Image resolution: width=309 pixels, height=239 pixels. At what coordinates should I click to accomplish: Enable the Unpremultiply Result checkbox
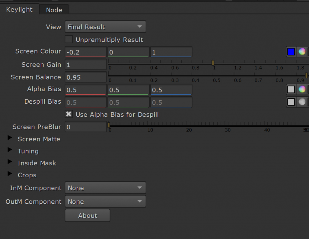coord(68,39)
